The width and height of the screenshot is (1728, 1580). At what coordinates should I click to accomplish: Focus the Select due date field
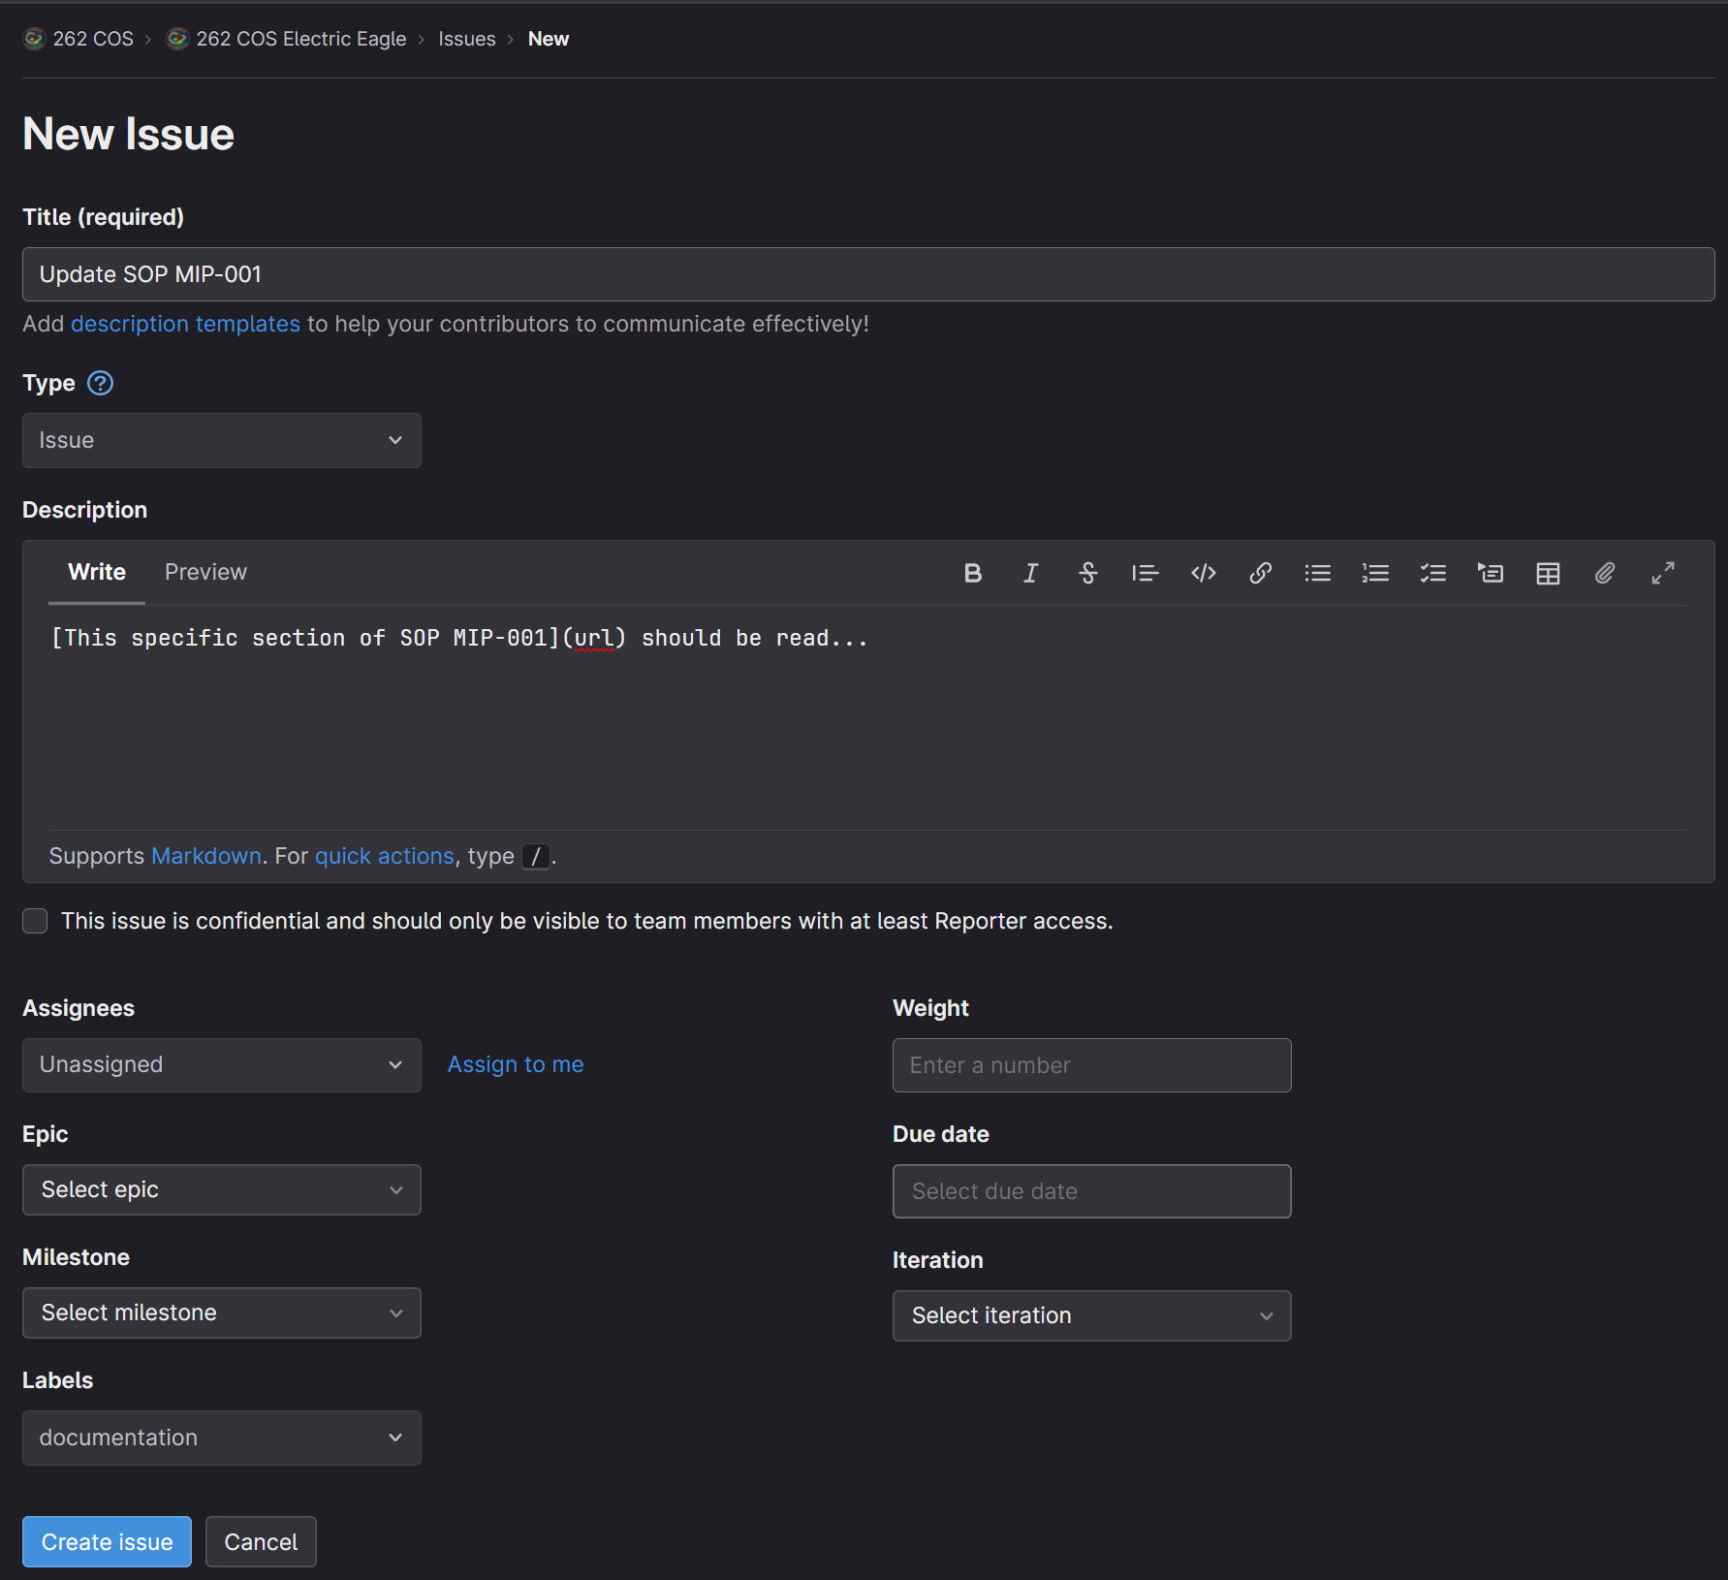(1092, 1191)
